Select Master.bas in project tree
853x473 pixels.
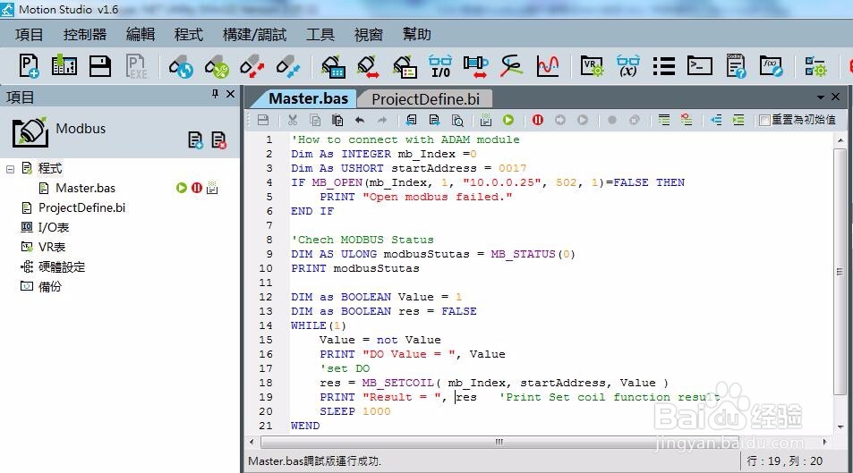[x=85, y=188]
